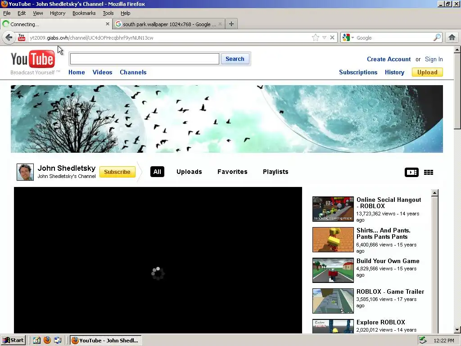Close the Connecting tab
This screenshot has width=461, height=346.
coord(108,24)
